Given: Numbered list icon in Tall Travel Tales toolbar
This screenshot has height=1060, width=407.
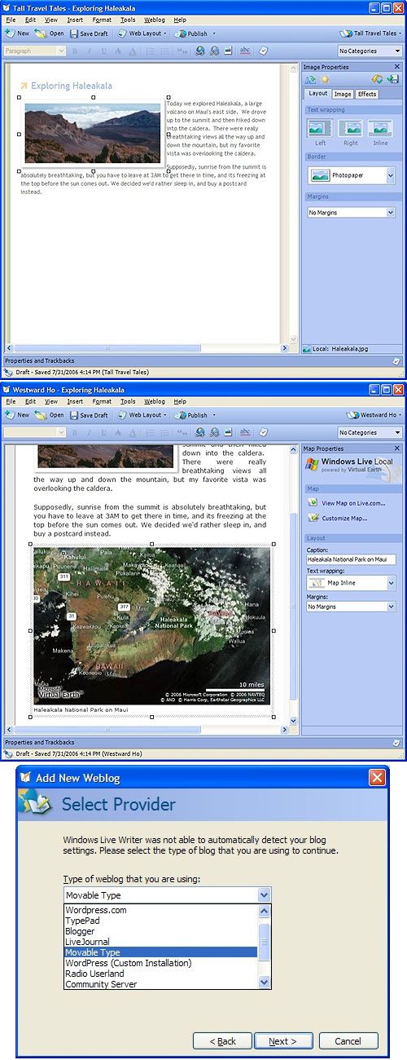Looking at the screenshot, I should point(151,51).
